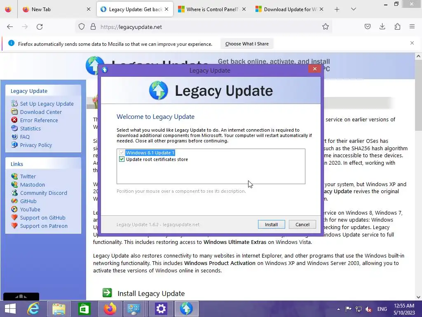This screenshot has width=422, height=317.
Task: Click the Set Up Legacy Update icon
Action: (x=14, y=103)
